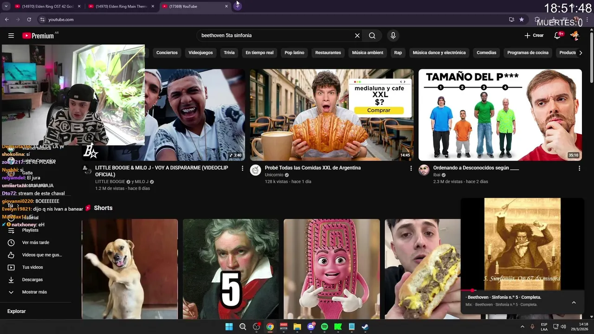The height and width of the screenshot is (334, 594).
Task: Select the Trivia chip
Action: tap(229, 53)
